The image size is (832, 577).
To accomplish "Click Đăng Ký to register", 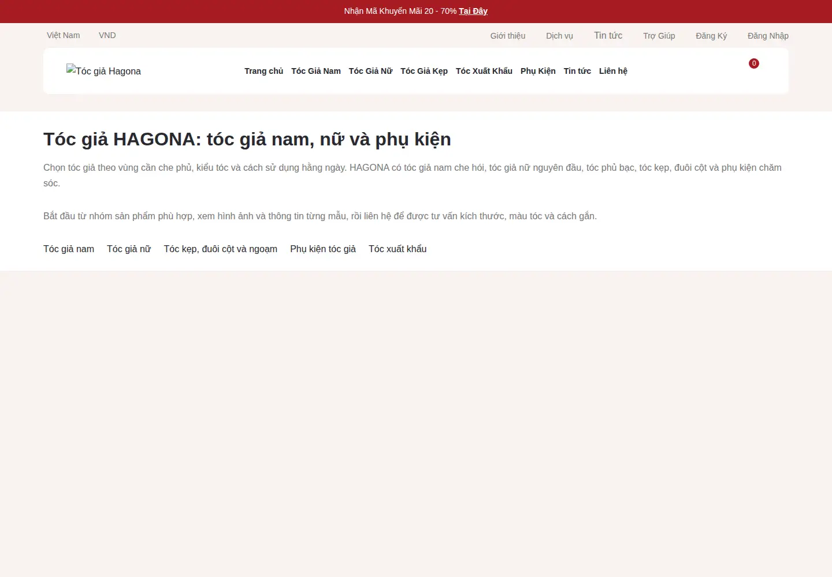I will (711, 36).
